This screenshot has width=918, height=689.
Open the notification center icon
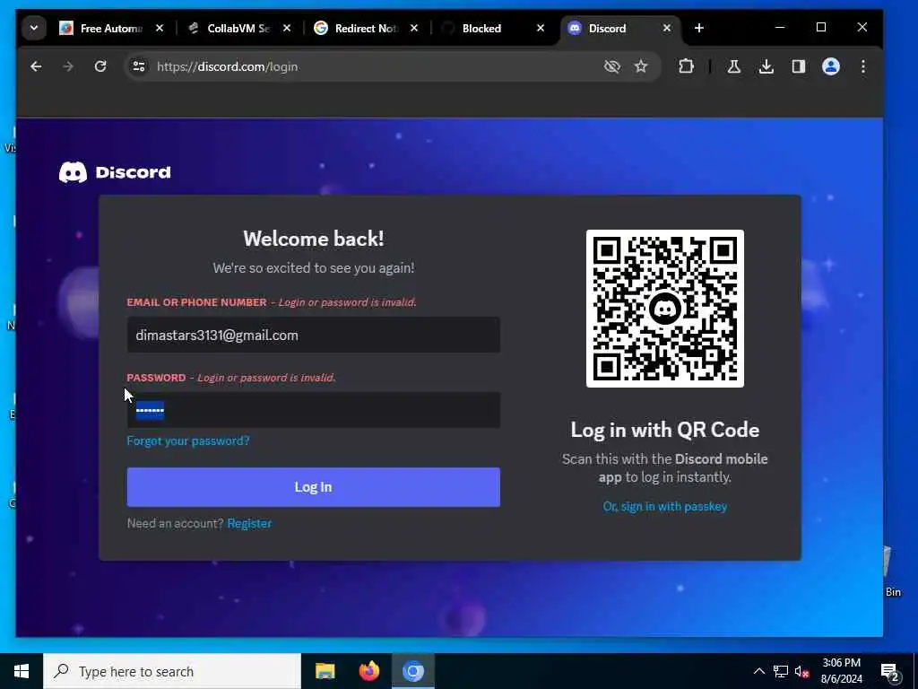click(890, 671)
